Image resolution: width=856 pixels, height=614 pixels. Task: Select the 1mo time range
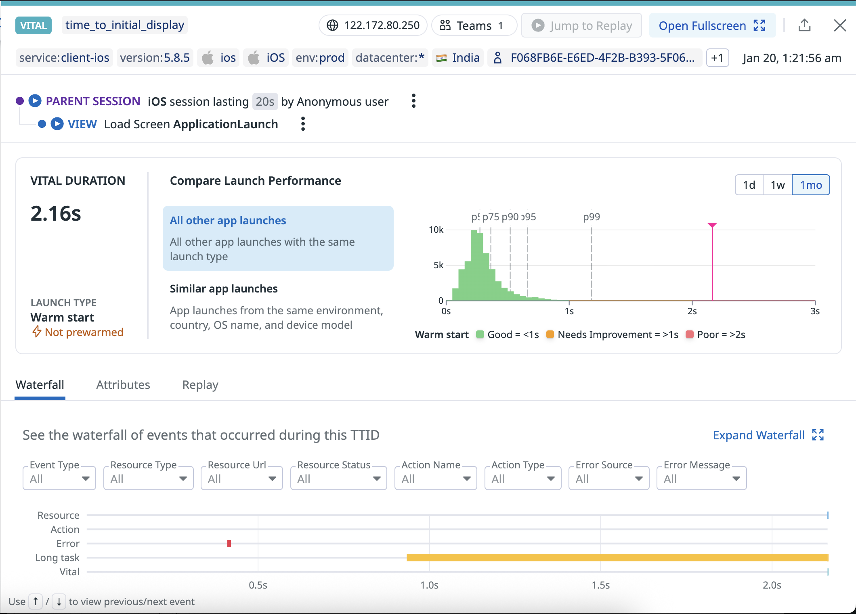tap(811, 185)
